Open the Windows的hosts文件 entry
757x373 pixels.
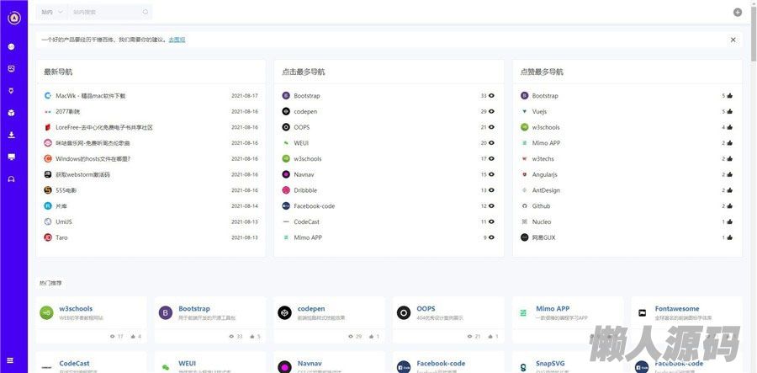(x=93, y=159)
